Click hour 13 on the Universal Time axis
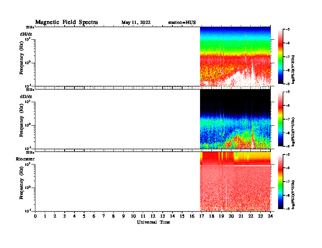 pos(163,216)
